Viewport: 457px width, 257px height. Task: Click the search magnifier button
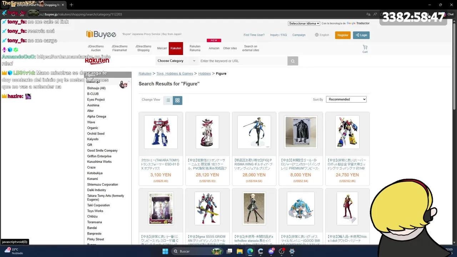click(293, 61)
